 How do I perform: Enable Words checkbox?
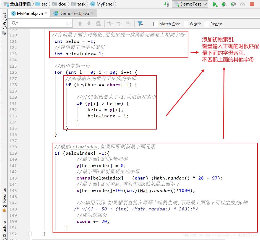click(x=186, y=24)
